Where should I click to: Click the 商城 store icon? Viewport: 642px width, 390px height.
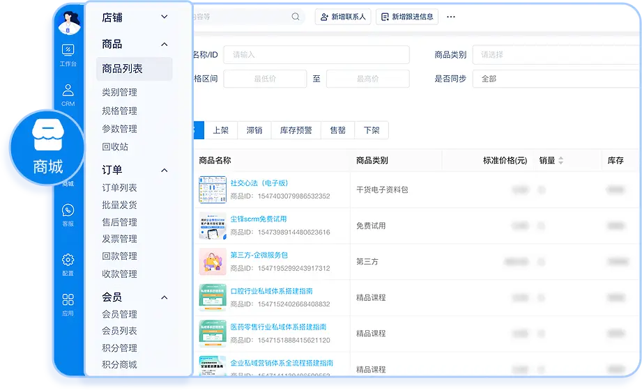47,147
